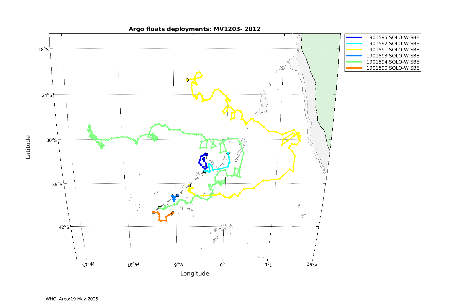The image size is (457, 305).
Task: Select legend label 1901592 SOLO-W SBE
Action: coord(393,44)
